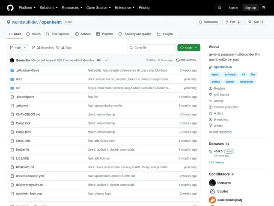Open the 350 Commits history
This screenshot has height=206, width=274.
click(x=186, y=60)
